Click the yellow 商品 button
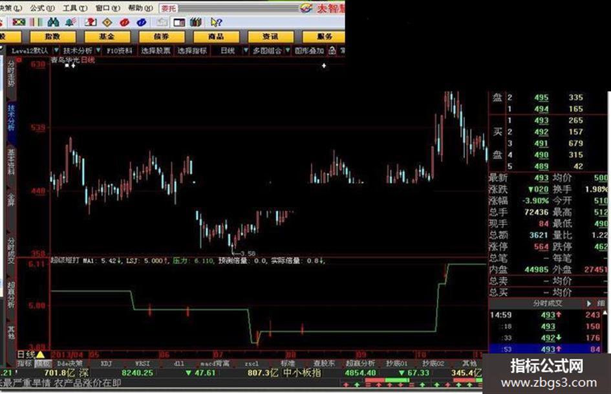 (x=216, y=37)
